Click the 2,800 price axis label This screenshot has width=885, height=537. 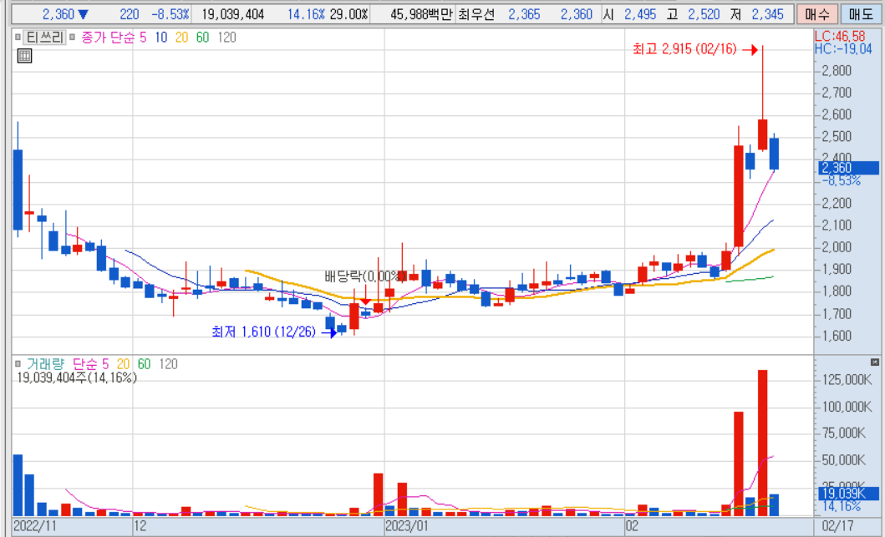tap(836, 70)
